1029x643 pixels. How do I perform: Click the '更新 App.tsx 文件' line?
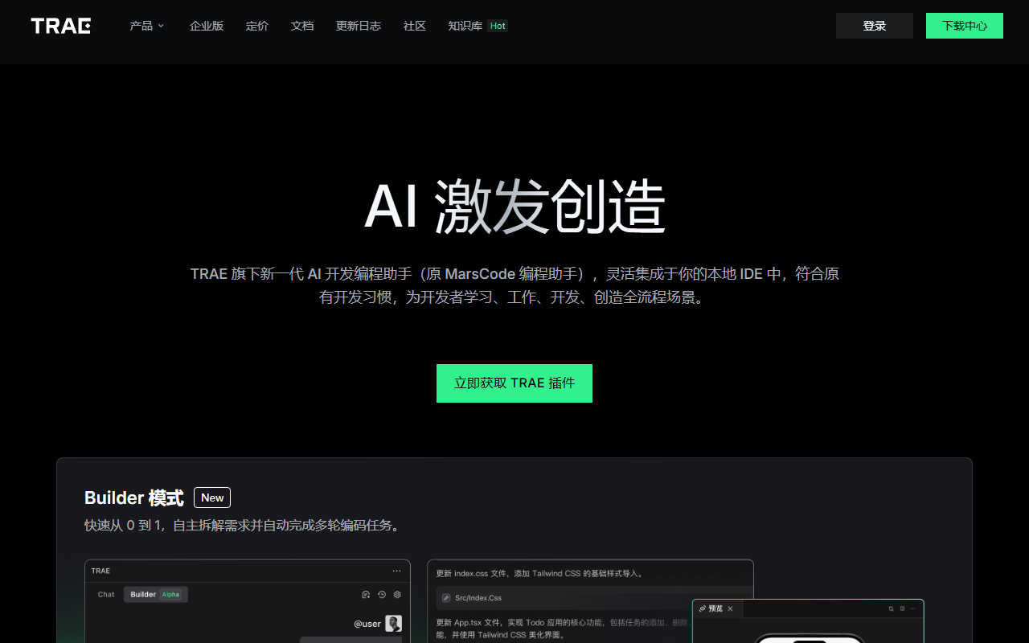point(563,622)
